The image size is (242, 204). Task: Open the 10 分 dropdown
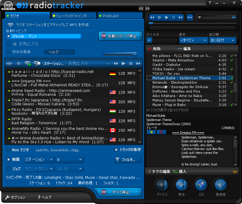(70, 169)
